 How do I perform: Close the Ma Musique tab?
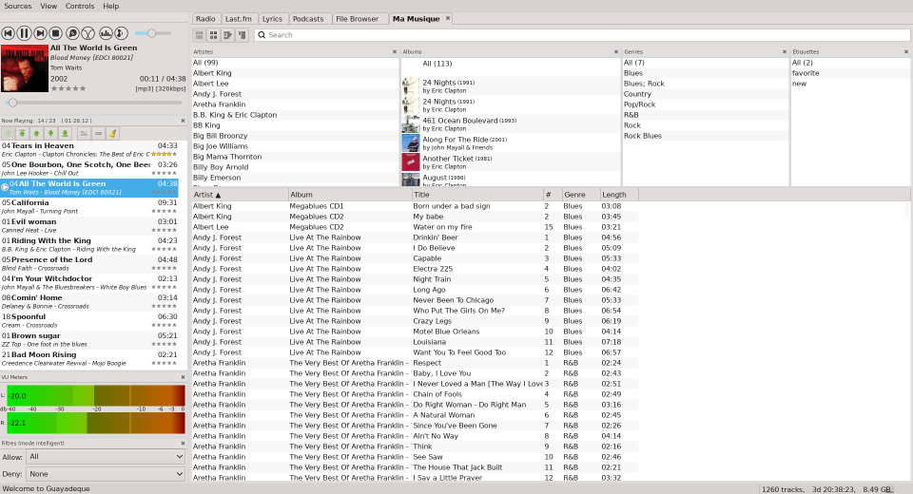tap(448, 18)
